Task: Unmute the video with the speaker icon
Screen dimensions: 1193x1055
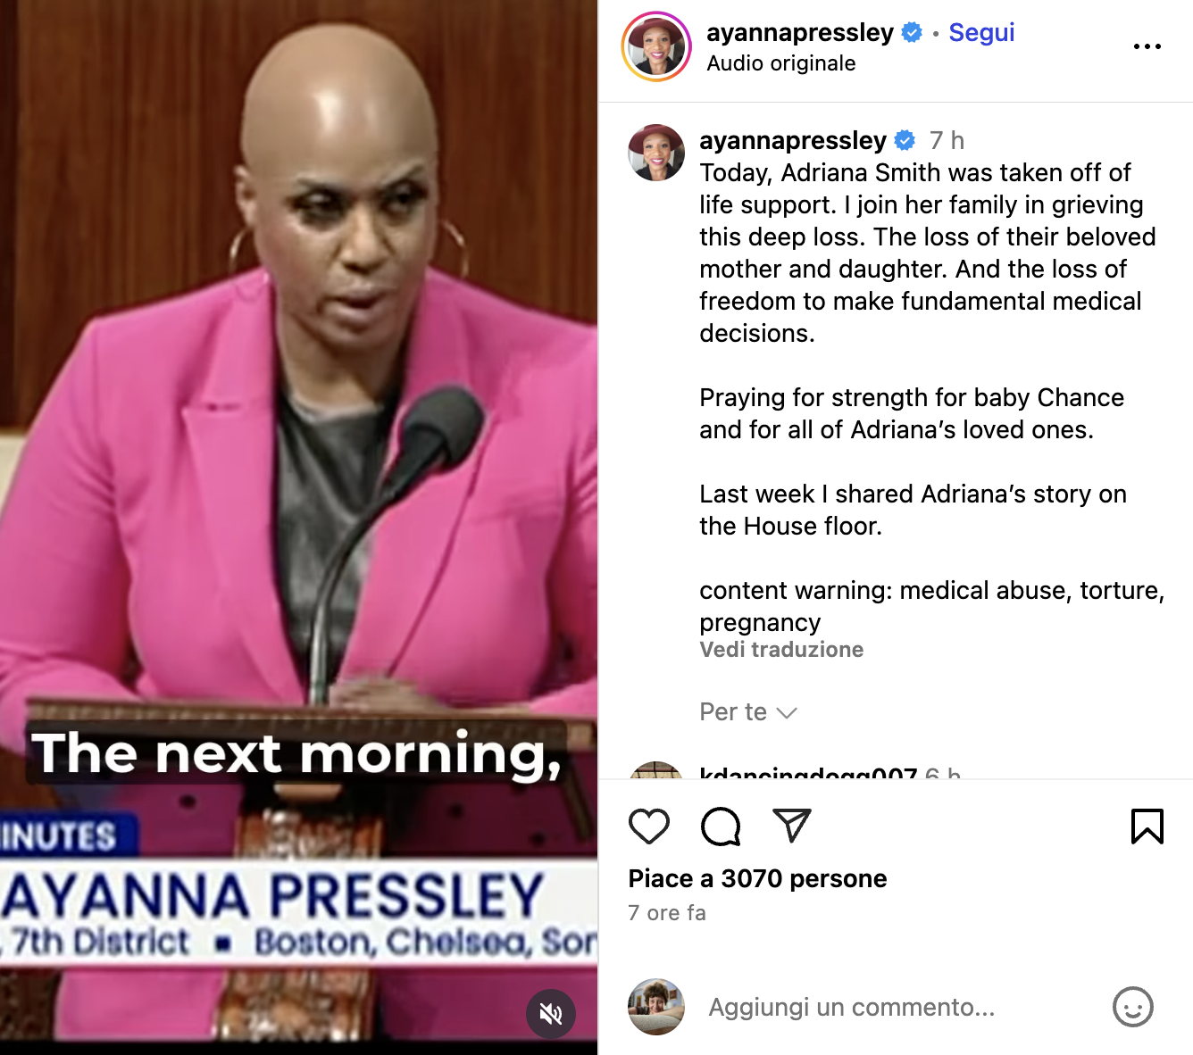Action: point(551,1014)
